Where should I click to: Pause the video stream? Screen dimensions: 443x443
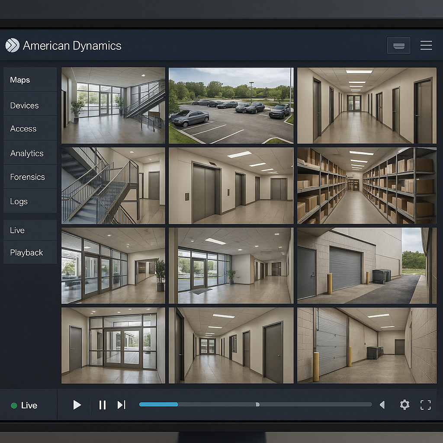click(x=102, y=405)
